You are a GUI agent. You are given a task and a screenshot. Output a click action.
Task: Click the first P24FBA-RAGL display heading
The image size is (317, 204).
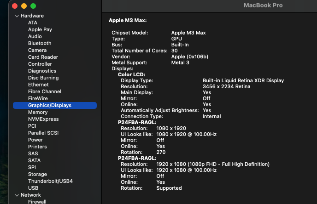pos(137,122)
